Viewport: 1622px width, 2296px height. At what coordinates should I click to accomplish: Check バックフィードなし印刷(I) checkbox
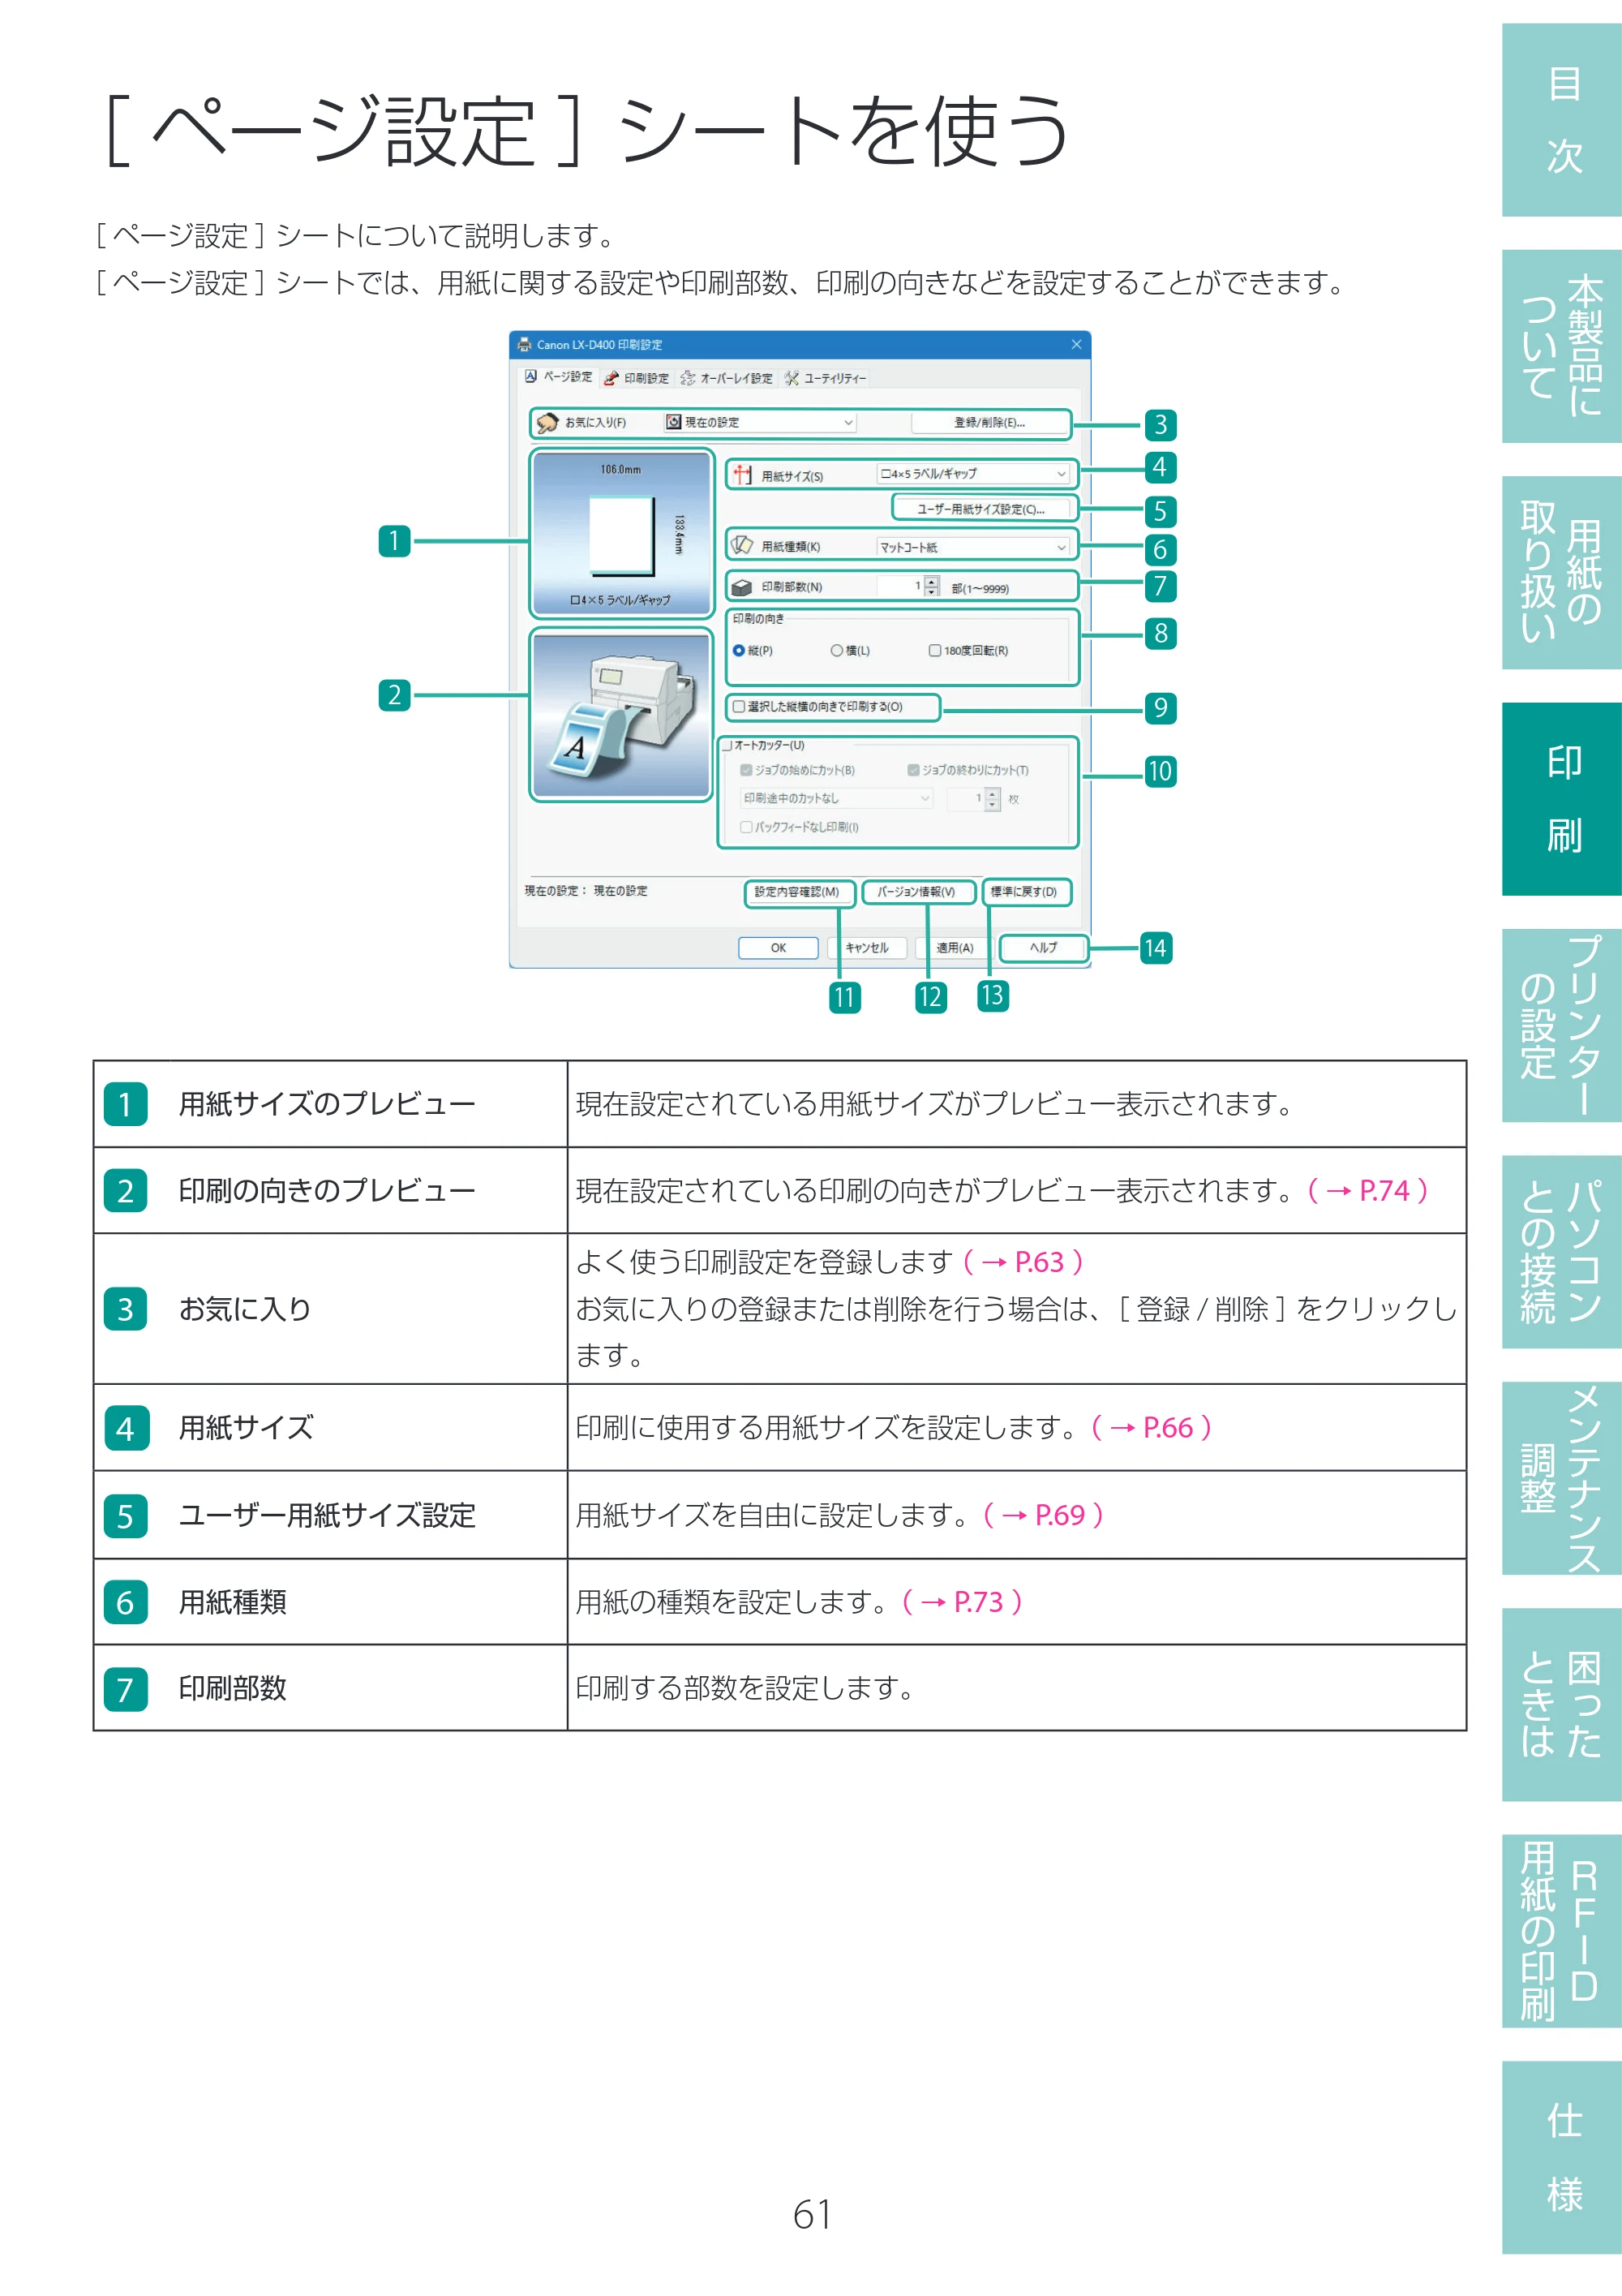(x=745, y=828)
